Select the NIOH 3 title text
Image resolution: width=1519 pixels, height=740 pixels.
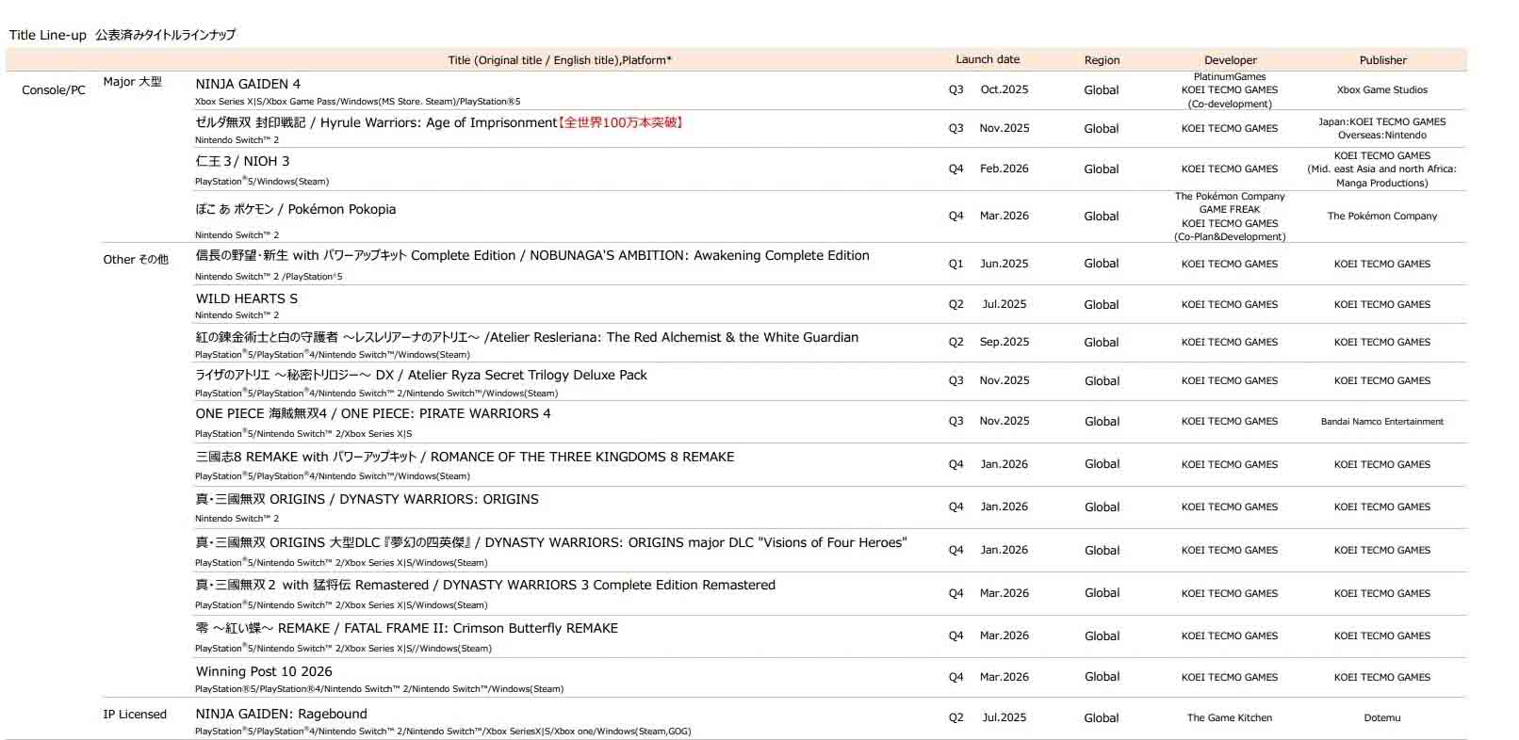[242, 161]
